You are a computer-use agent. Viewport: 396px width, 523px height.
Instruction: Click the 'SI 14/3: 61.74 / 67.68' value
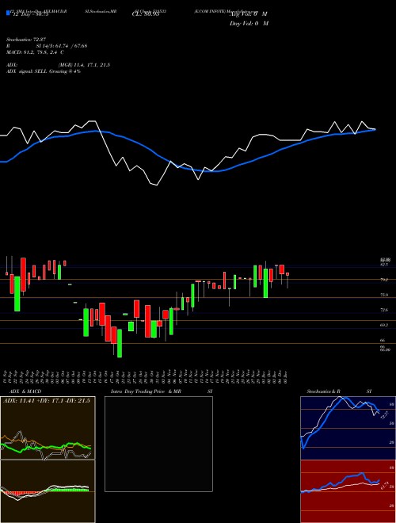point(62,46)
